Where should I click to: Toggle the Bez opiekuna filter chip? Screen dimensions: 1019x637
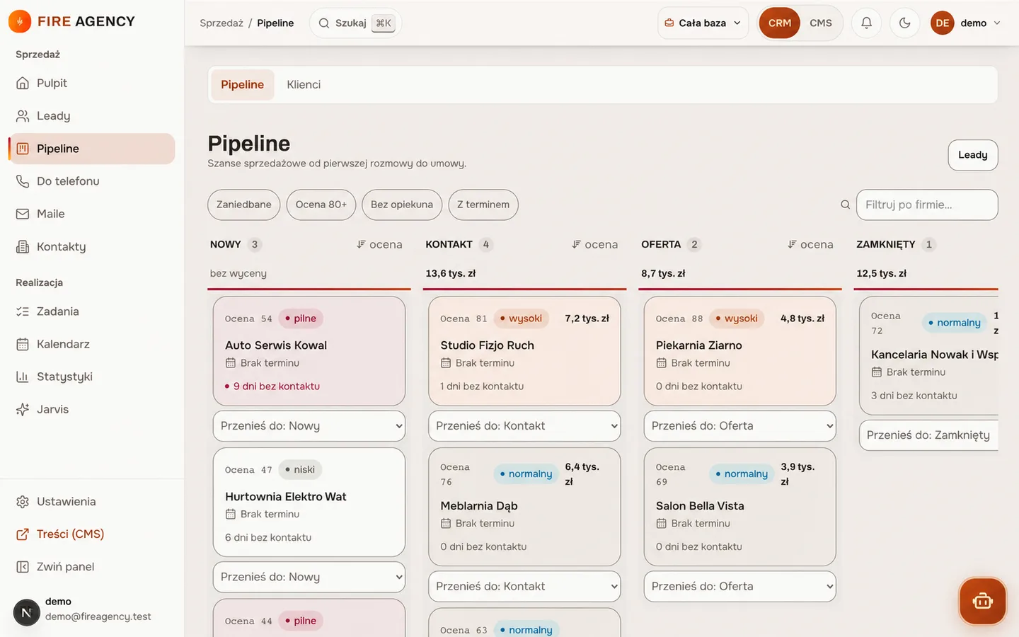click(402, 205)
